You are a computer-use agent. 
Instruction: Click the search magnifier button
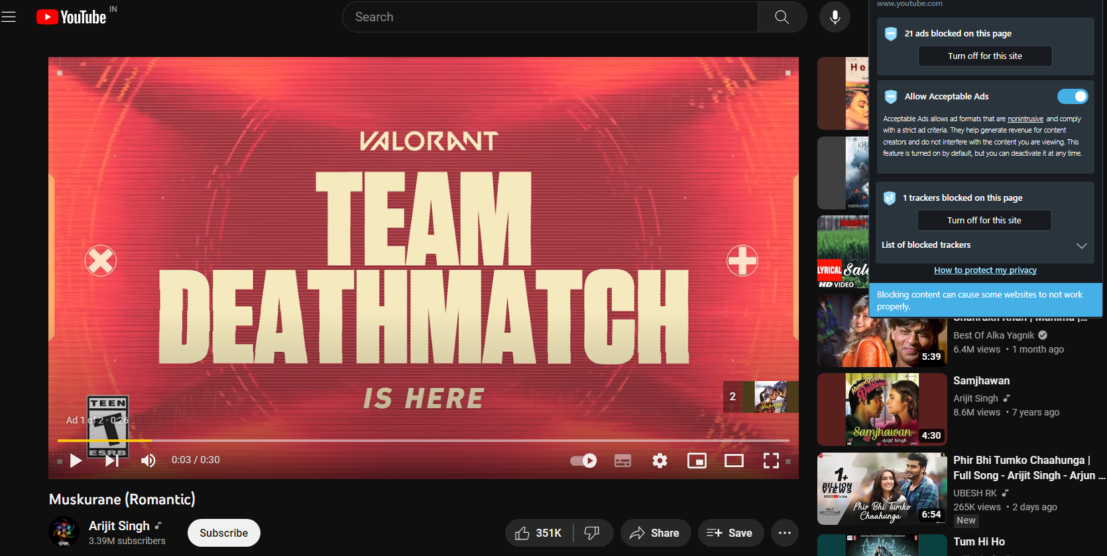(782, 17)
